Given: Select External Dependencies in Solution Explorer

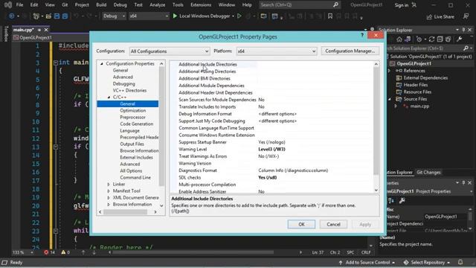Looking at the screenshot, I should pyautogui.click(x=425, y=77).
